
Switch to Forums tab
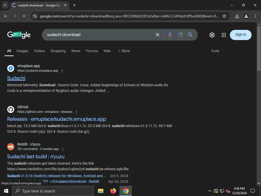pyautogui.click(x=92, y=51)
